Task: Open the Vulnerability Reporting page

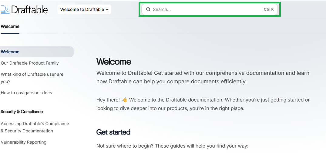Action: (23, 142)
